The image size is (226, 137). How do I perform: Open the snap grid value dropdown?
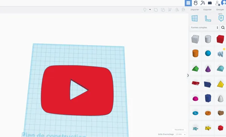[180, 134]
